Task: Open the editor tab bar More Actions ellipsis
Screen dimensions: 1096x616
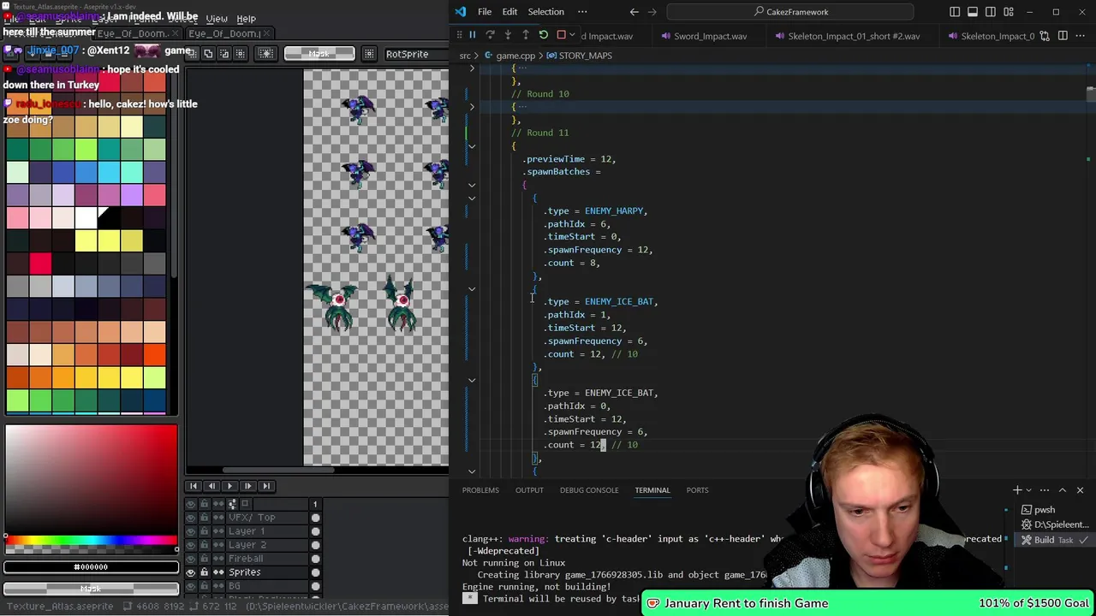Action: point(1080,36)
